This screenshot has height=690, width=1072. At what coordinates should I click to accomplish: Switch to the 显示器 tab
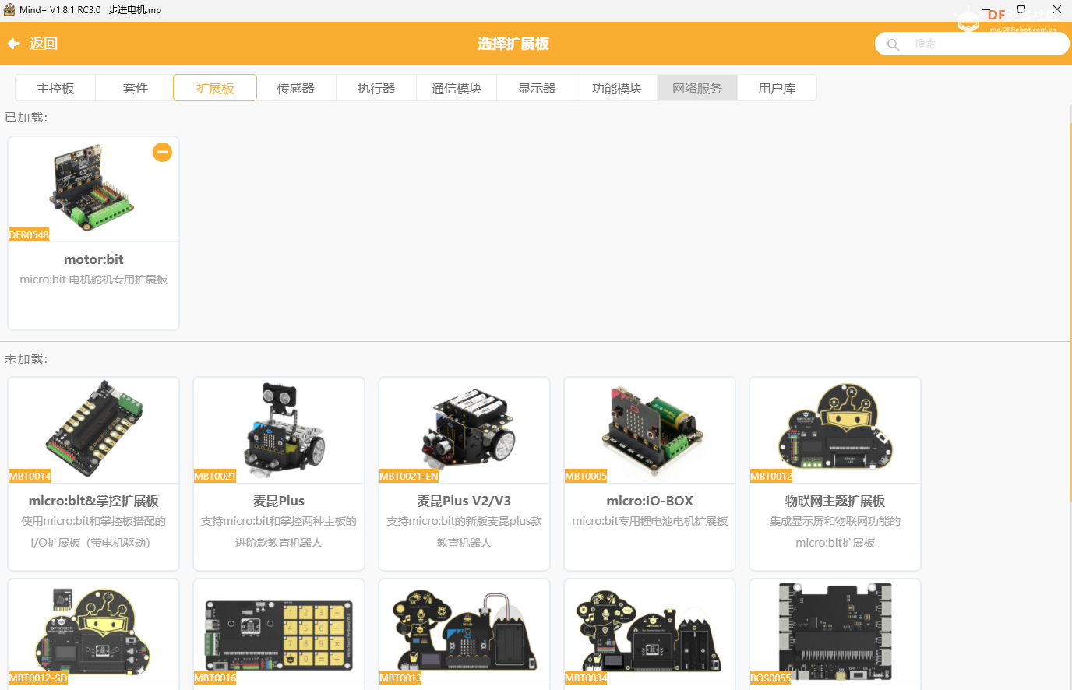pyautogui.click(x=537, y=88)
